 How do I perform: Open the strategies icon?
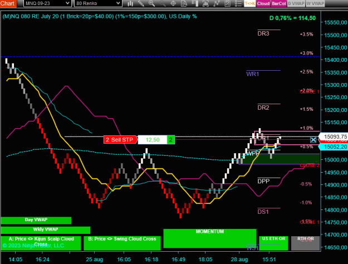pyautogui.click(x=227, y=3)
